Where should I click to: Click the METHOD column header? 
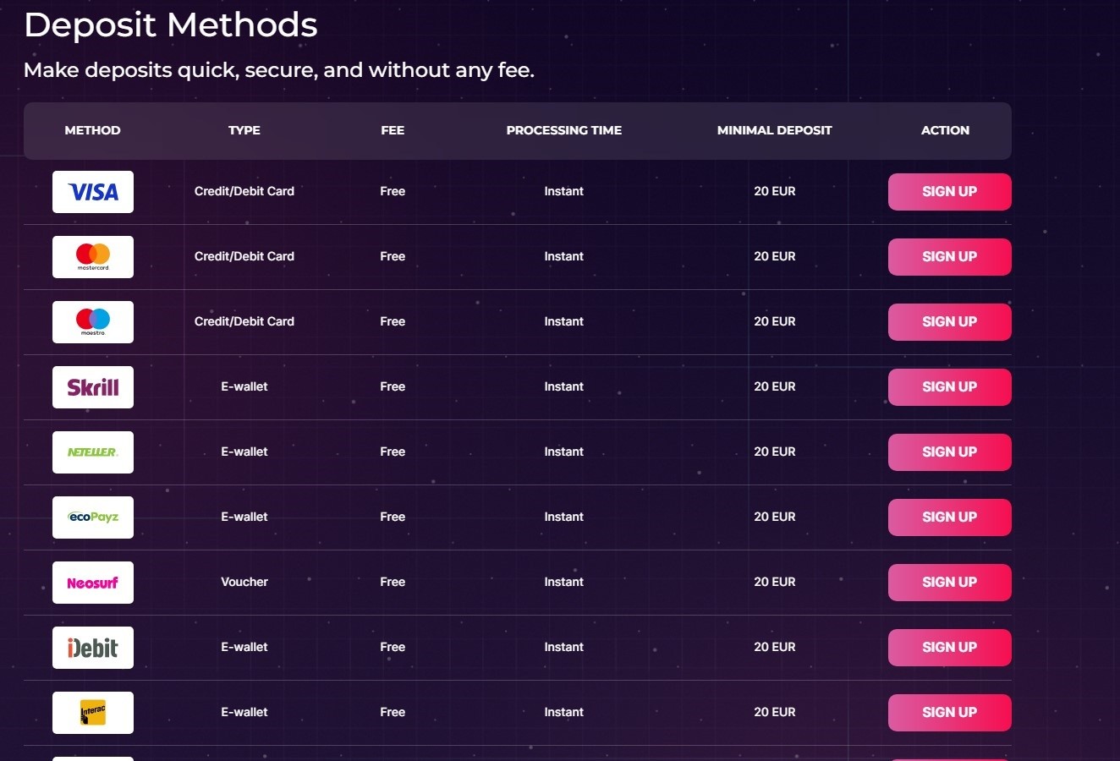[93, 130]
